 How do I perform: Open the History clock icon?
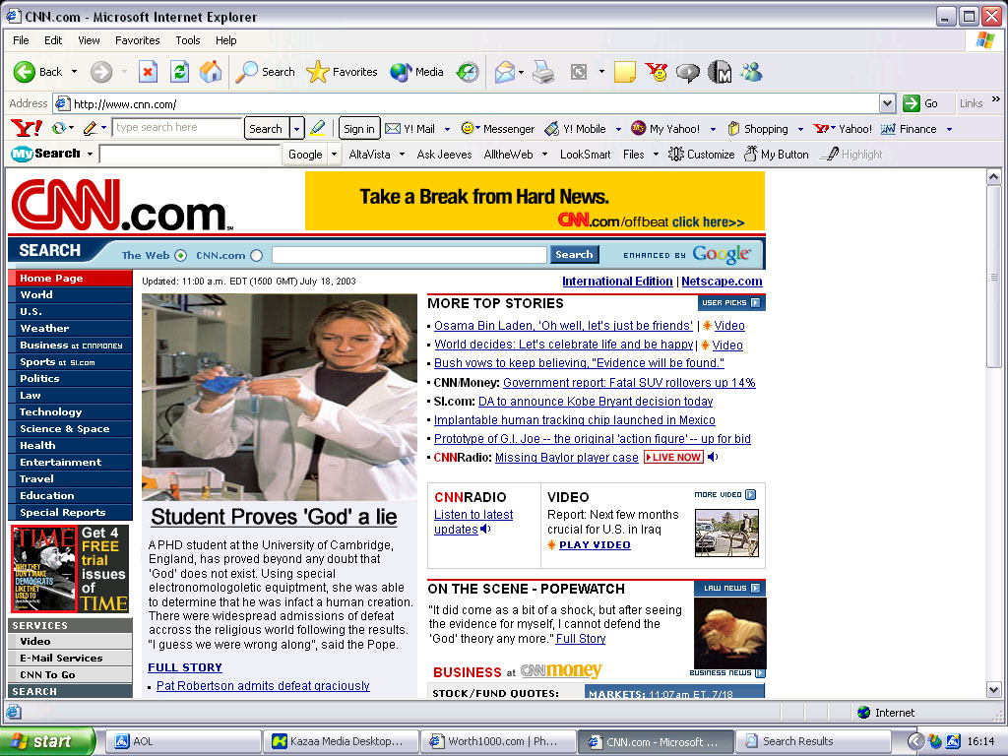[x=468, y=72]
